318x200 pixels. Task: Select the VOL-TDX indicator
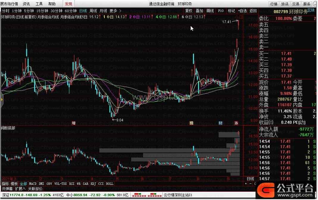(61, 184)
